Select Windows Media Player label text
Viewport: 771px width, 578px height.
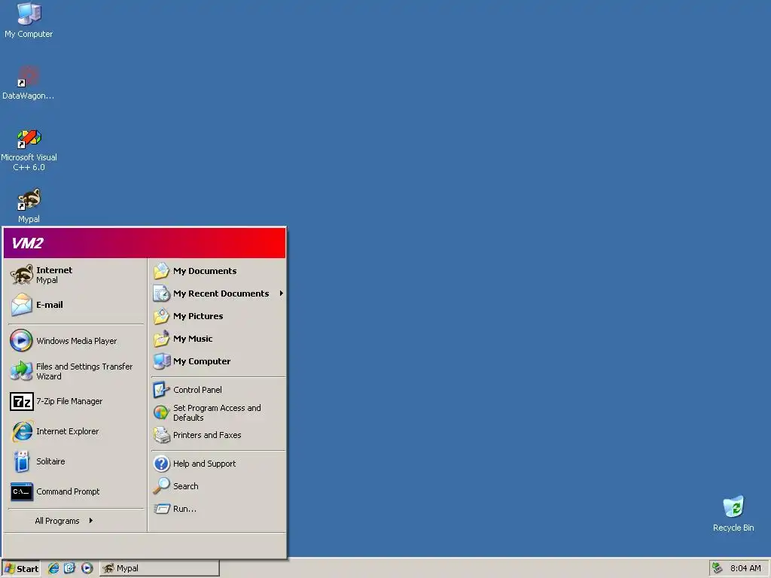click(x=77, y=341)
